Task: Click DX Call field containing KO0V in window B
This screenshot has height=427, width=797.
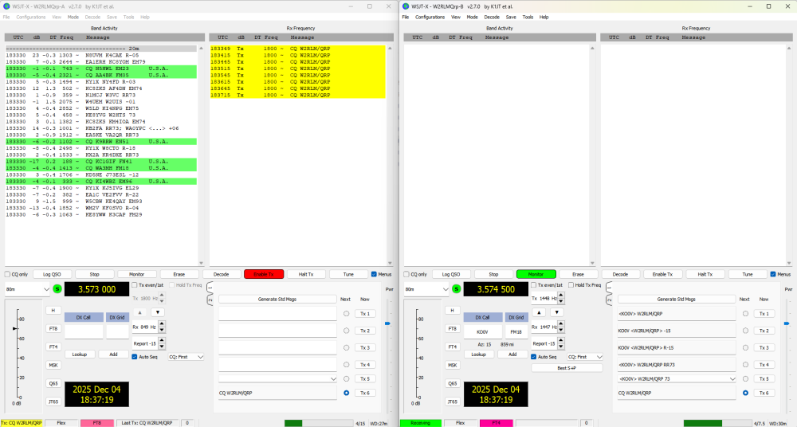Action: pyautogui.click(x=483, y=332)
